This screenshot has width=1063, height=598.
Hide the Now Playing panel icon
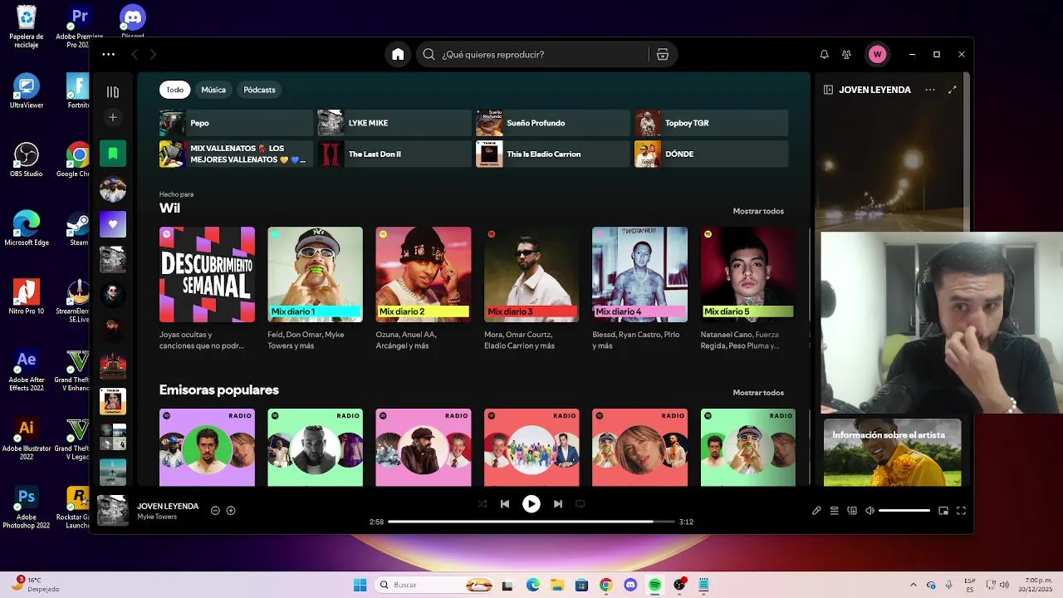pos(828,90)
